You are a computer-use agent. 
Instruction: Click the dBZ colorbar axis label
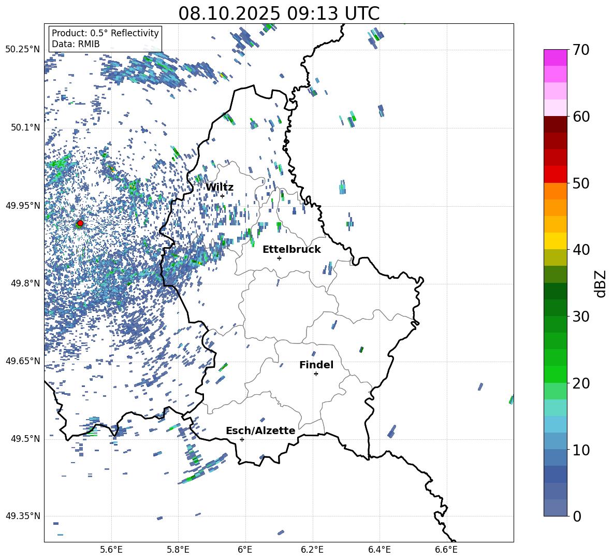[600, 283]
